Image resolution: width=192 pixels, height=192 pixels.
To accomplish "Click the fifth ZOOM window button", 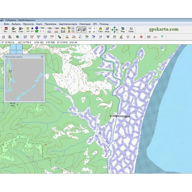I will 52,37.
